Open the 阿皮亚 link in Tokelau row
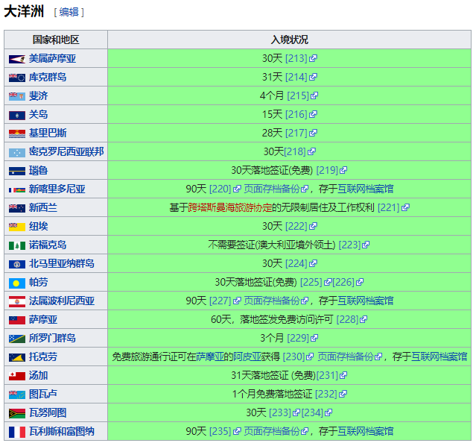The width and height of the screenshot is (476, 446). tap(247, 357)
